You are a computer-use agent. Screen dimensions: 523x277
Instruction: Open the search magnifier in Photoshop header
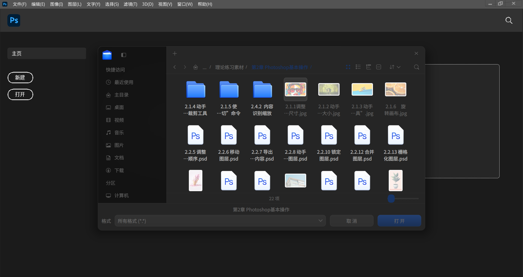tap(509, 20)
